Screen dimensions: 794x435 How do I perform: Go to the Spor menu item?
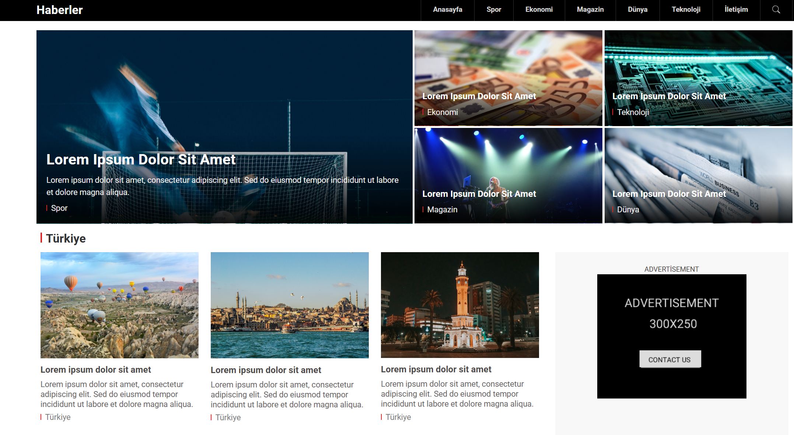[x=494, y=10]
